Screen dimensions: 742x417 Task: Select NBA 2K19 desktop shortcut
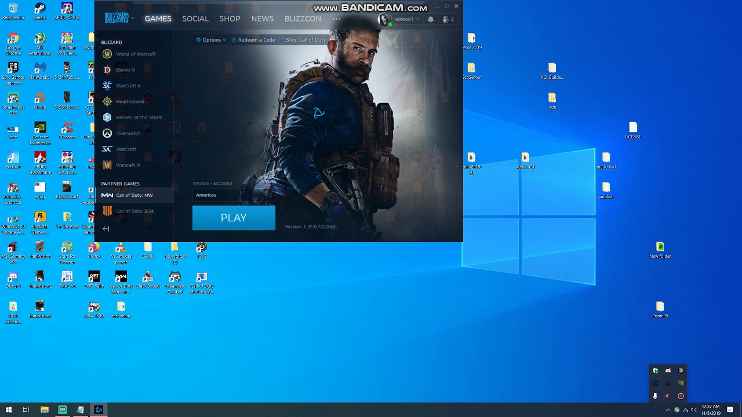point(94,310)
